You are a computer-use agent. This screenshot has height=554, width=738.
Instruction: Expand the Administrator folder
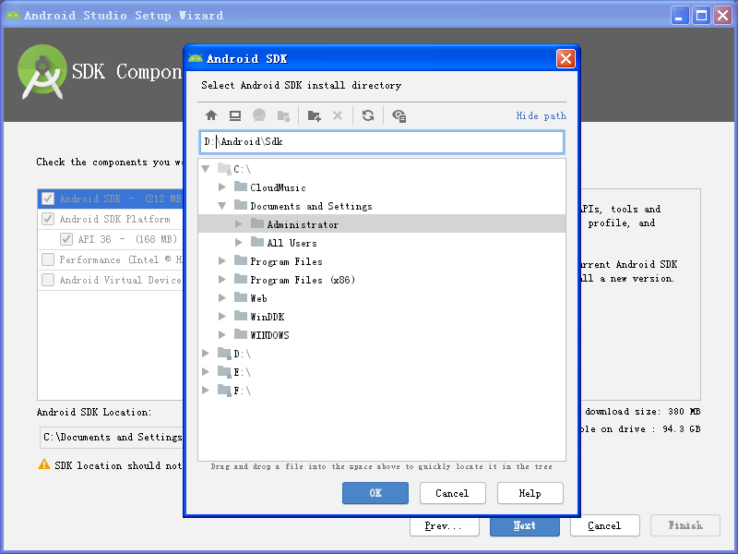[x=239, y=224]
